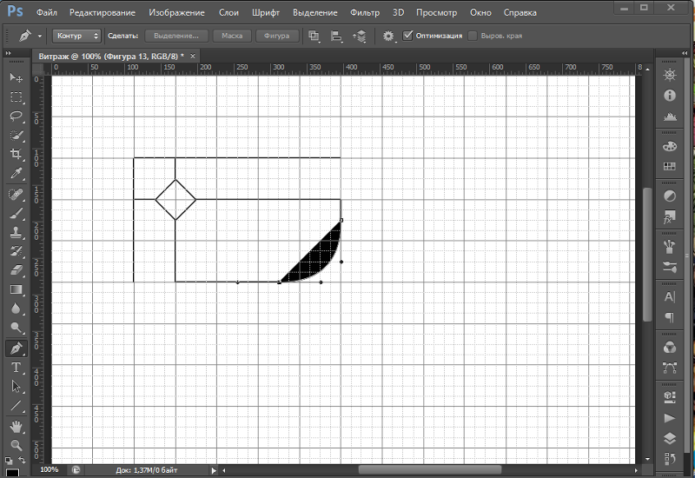
Task: Click the Выделение... button
Action: pos(176,37)
